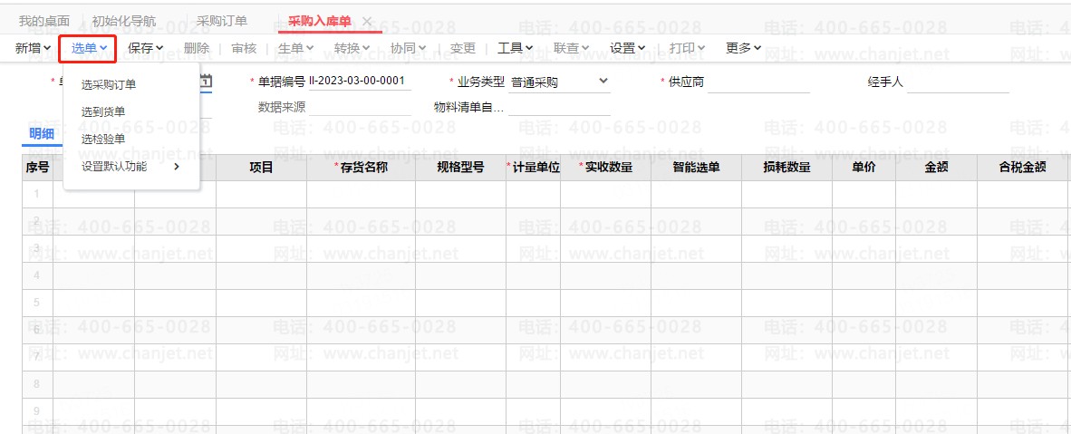Click the 实收数量 column header
1071x434 pixels.
606,168
